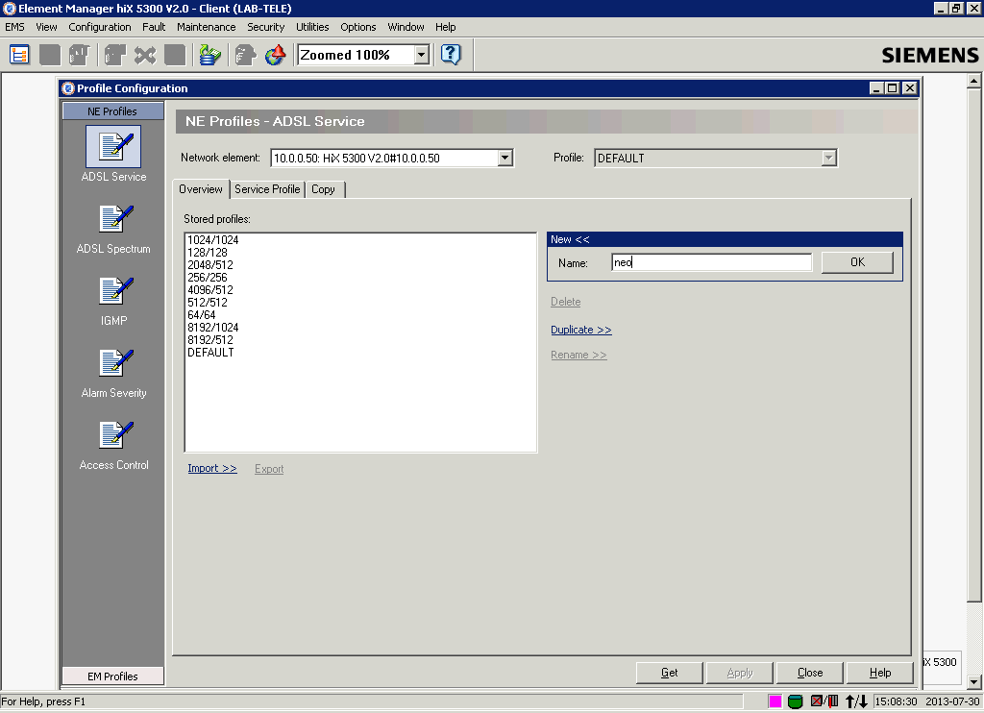Expand the Network element combo box

505,159
